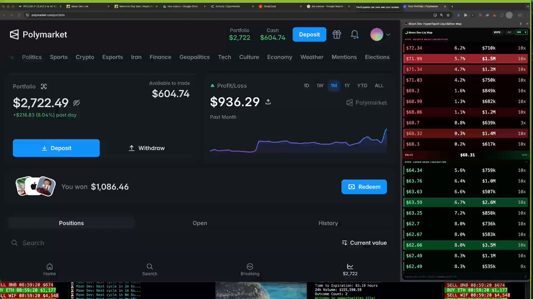The image size is (533, 299).
Task: Select the YTD profit/loss range
Action: coord(362,85)
